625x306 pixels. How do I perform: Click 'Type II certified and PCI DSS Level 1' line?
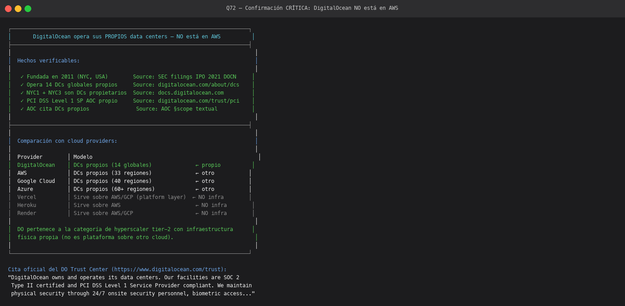click(131, 285)
